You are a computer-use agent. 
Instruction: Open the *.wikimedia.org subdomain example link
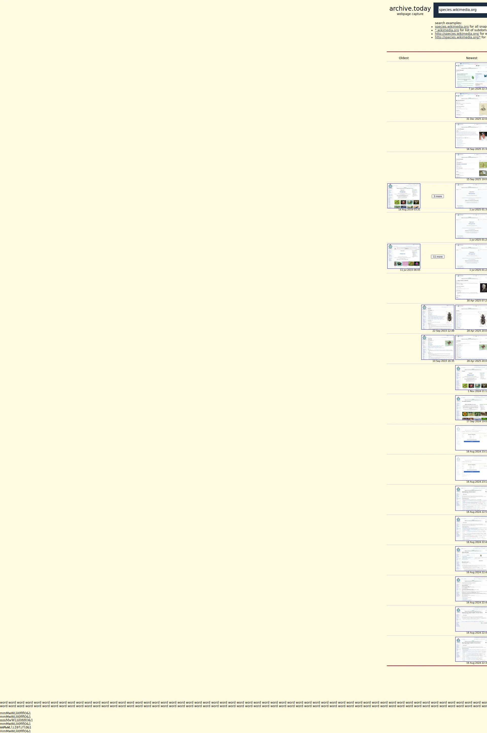(x=447, y=30)
